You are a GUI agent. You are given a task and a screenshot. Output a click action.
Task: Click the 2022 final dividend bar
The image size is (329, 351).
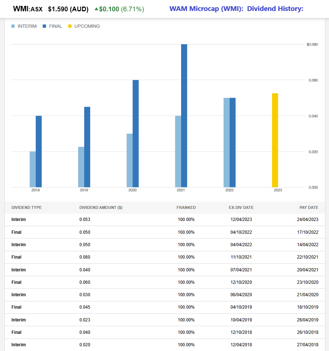pos(233,142)
